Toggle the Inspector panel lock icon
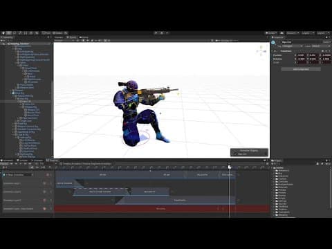Viewport: 332px width, 249px height. coord(326,37)
